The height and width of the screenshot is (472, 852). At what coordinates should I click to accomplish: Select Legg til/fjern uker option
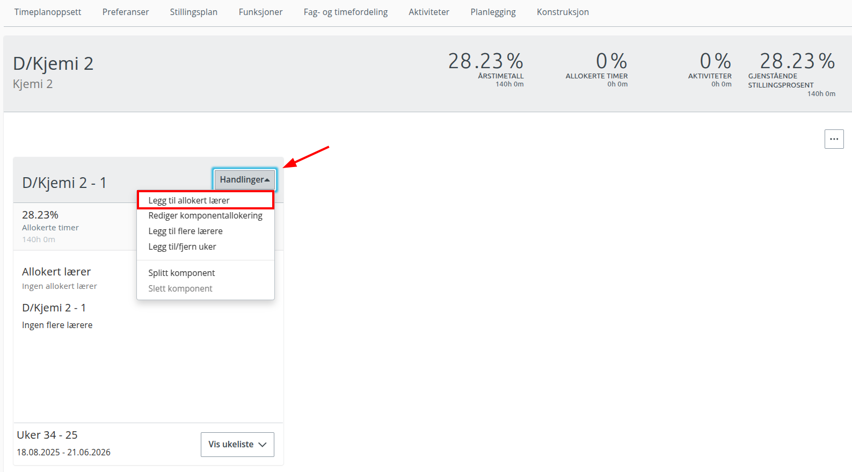[206, 247]
